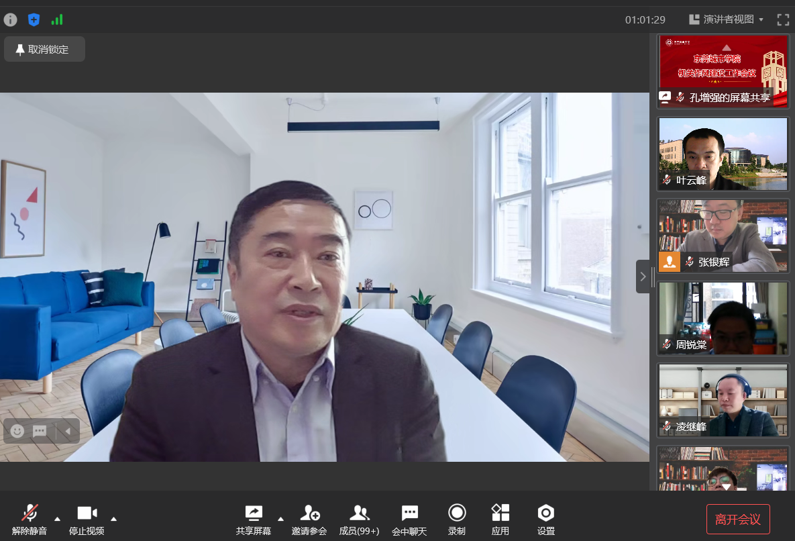Open the 应用 apps panel
Viewport: 795px width, 541px height.
500,519
